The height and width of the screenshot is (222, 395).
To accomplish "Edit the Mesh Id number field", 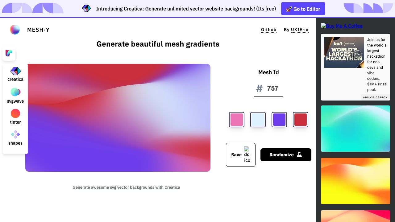I will pos(273,88).
